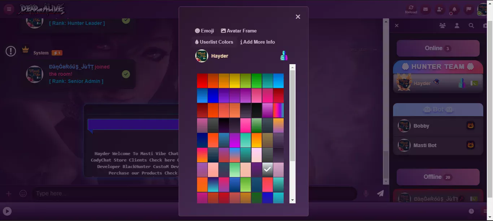Image resolution: width=493 pixels, height=221 pixels.
Task: Search users with magnifier icon
Action: [471, 26]
